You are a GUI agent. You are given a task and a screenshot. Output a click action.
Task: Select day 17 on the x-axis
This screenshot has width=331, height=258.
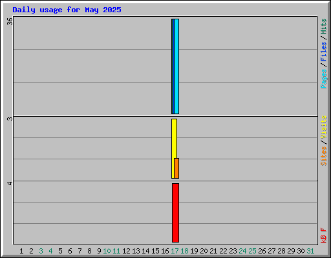[x=175, y=251]
